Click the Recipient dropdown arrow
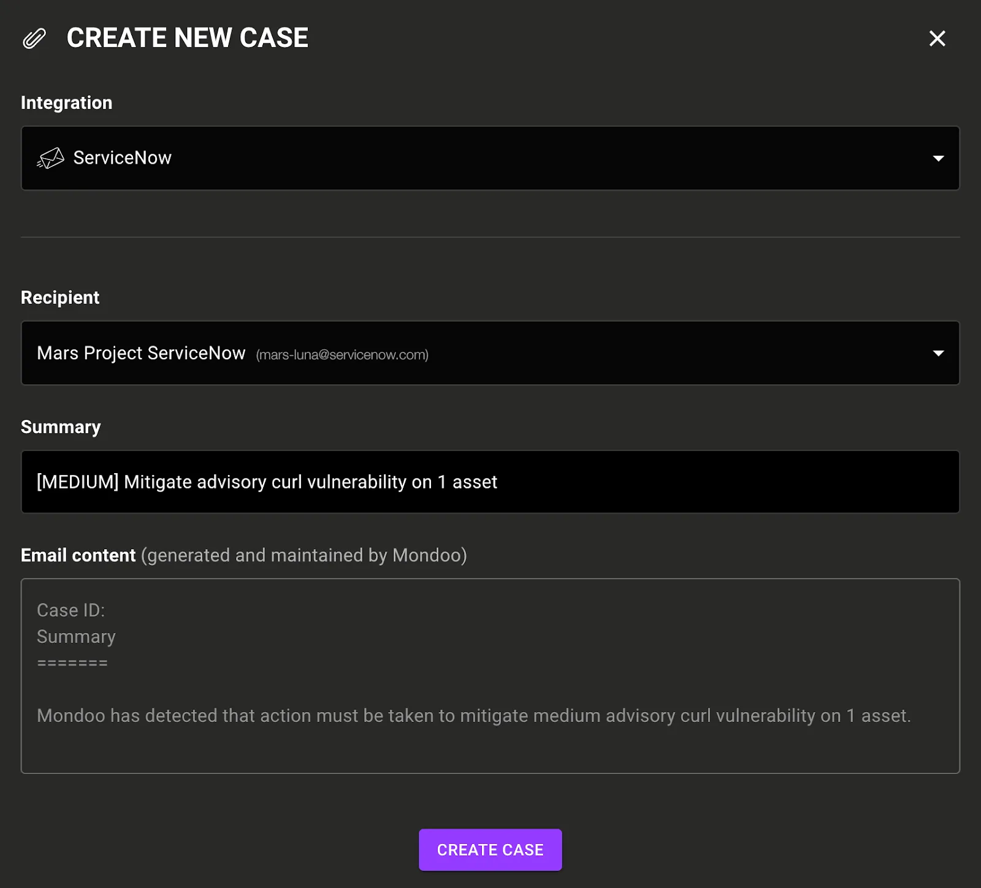 click(x=938, y=353)
